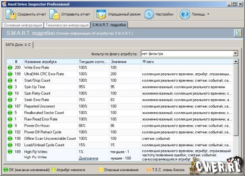Select the 'Power-On Hours' attribute name
Screen dimensions: 245x176
click(x=37, y=126)
